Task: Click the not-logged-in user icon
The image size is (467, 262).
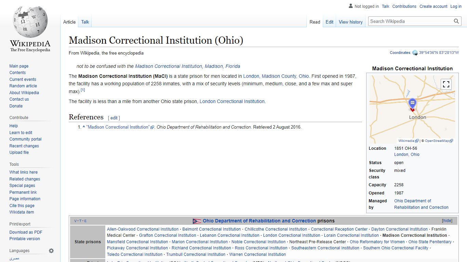Action: click(351, 6)
